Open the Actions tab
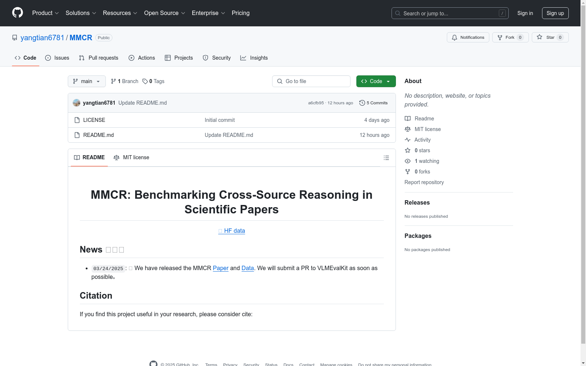 142,58
